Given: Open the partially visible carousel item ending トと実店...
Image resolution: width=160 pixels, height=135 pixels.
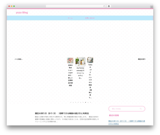Looking at the screenshot, I should 19,59.
